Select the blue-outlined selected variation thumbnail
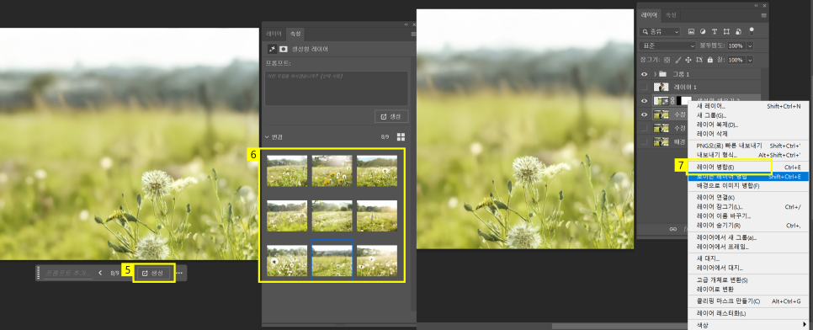 [332, 260]
